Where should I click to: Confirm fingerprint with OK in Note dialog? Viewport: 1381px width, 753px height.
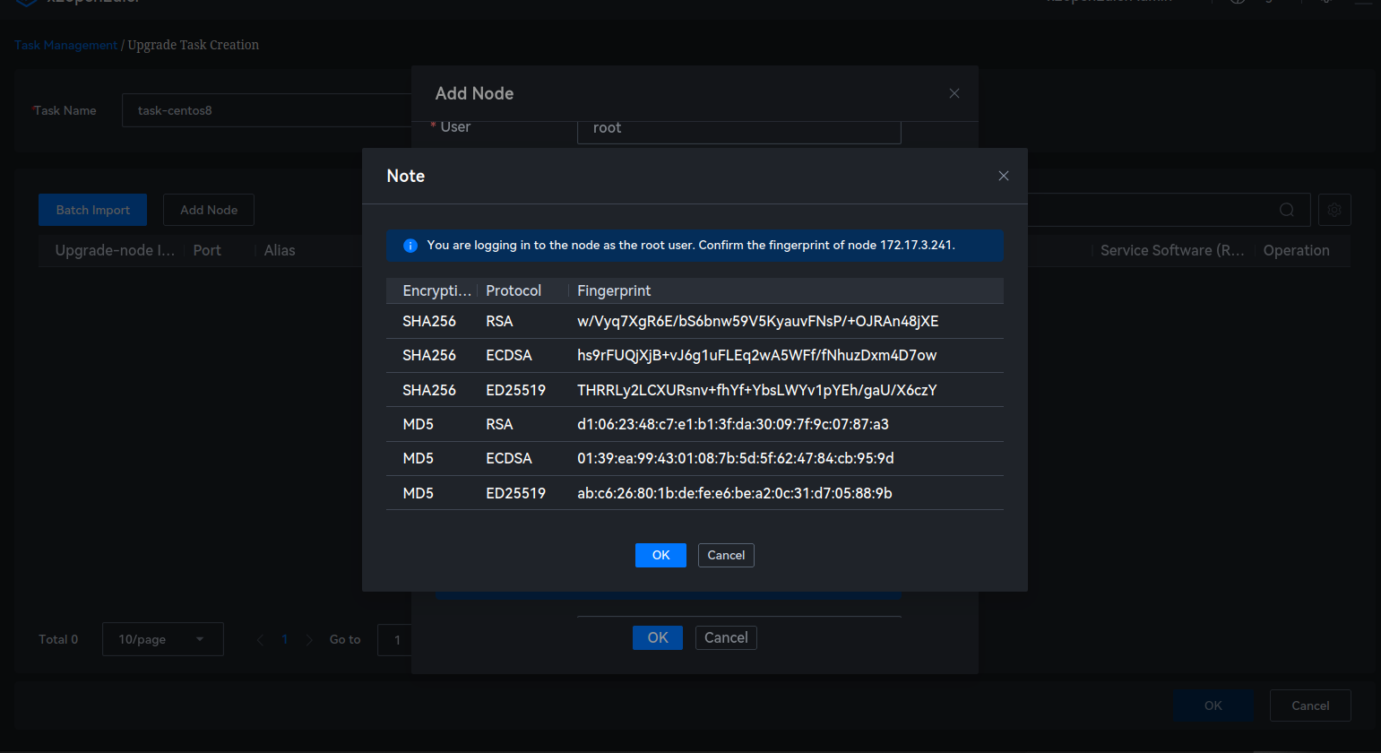tap(660, 555)
